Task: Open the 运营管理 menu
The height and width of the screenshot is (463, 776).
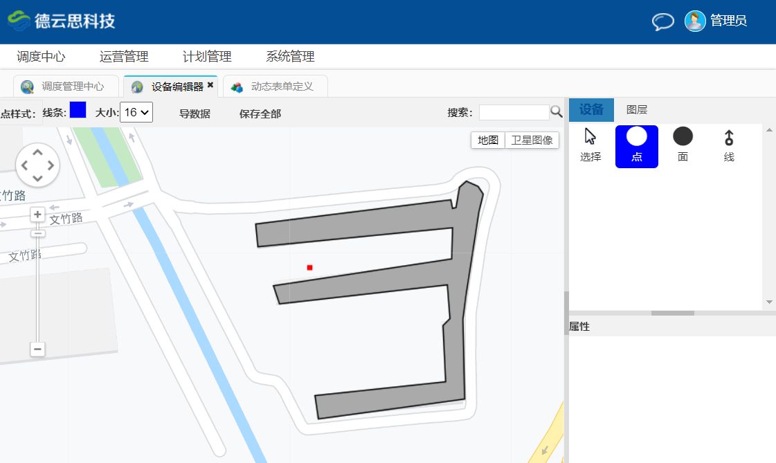Action: pos(124,57)
